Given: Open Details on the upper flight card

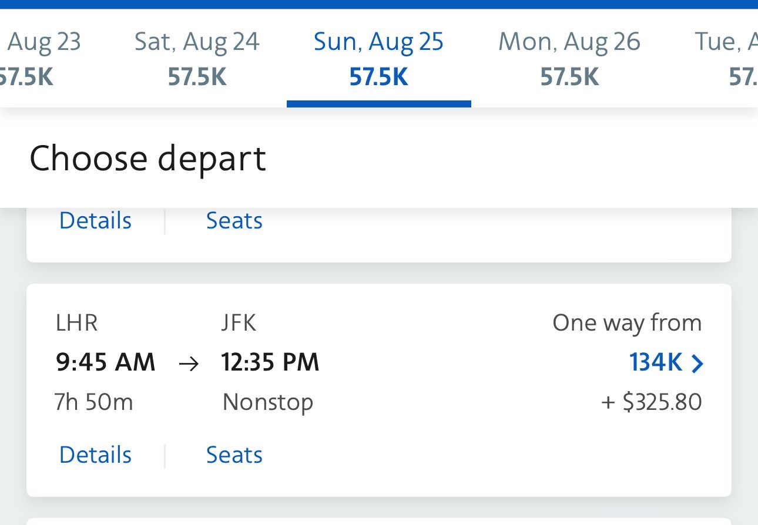Looking at the screenshot, I should coord(95,221).
